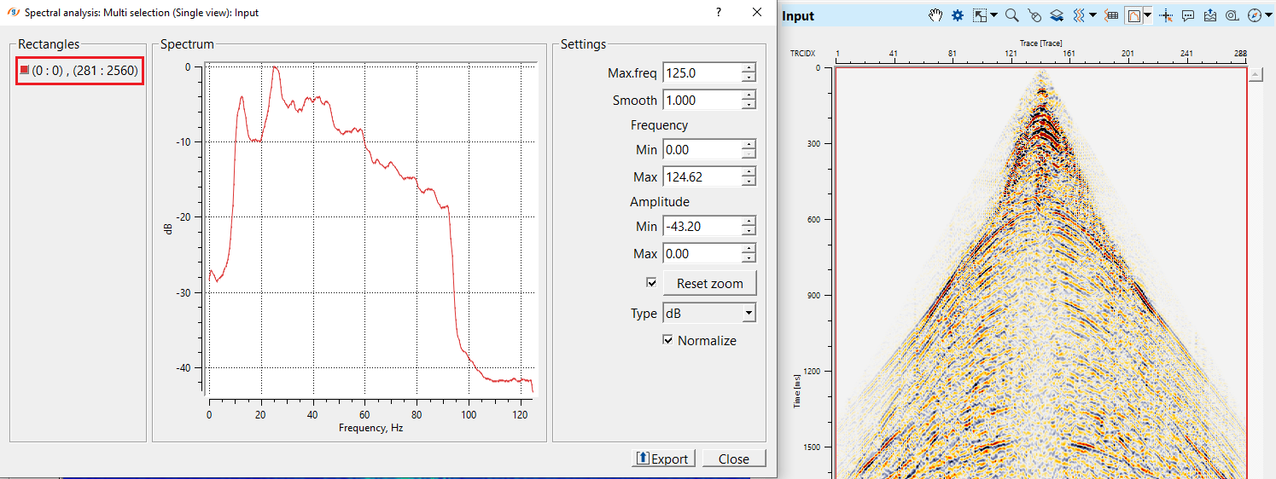This screenshot has width=1276, height=479.
Task: Activate the zoom-to-rectangle selection tool
Action: (x=980, y=15)
